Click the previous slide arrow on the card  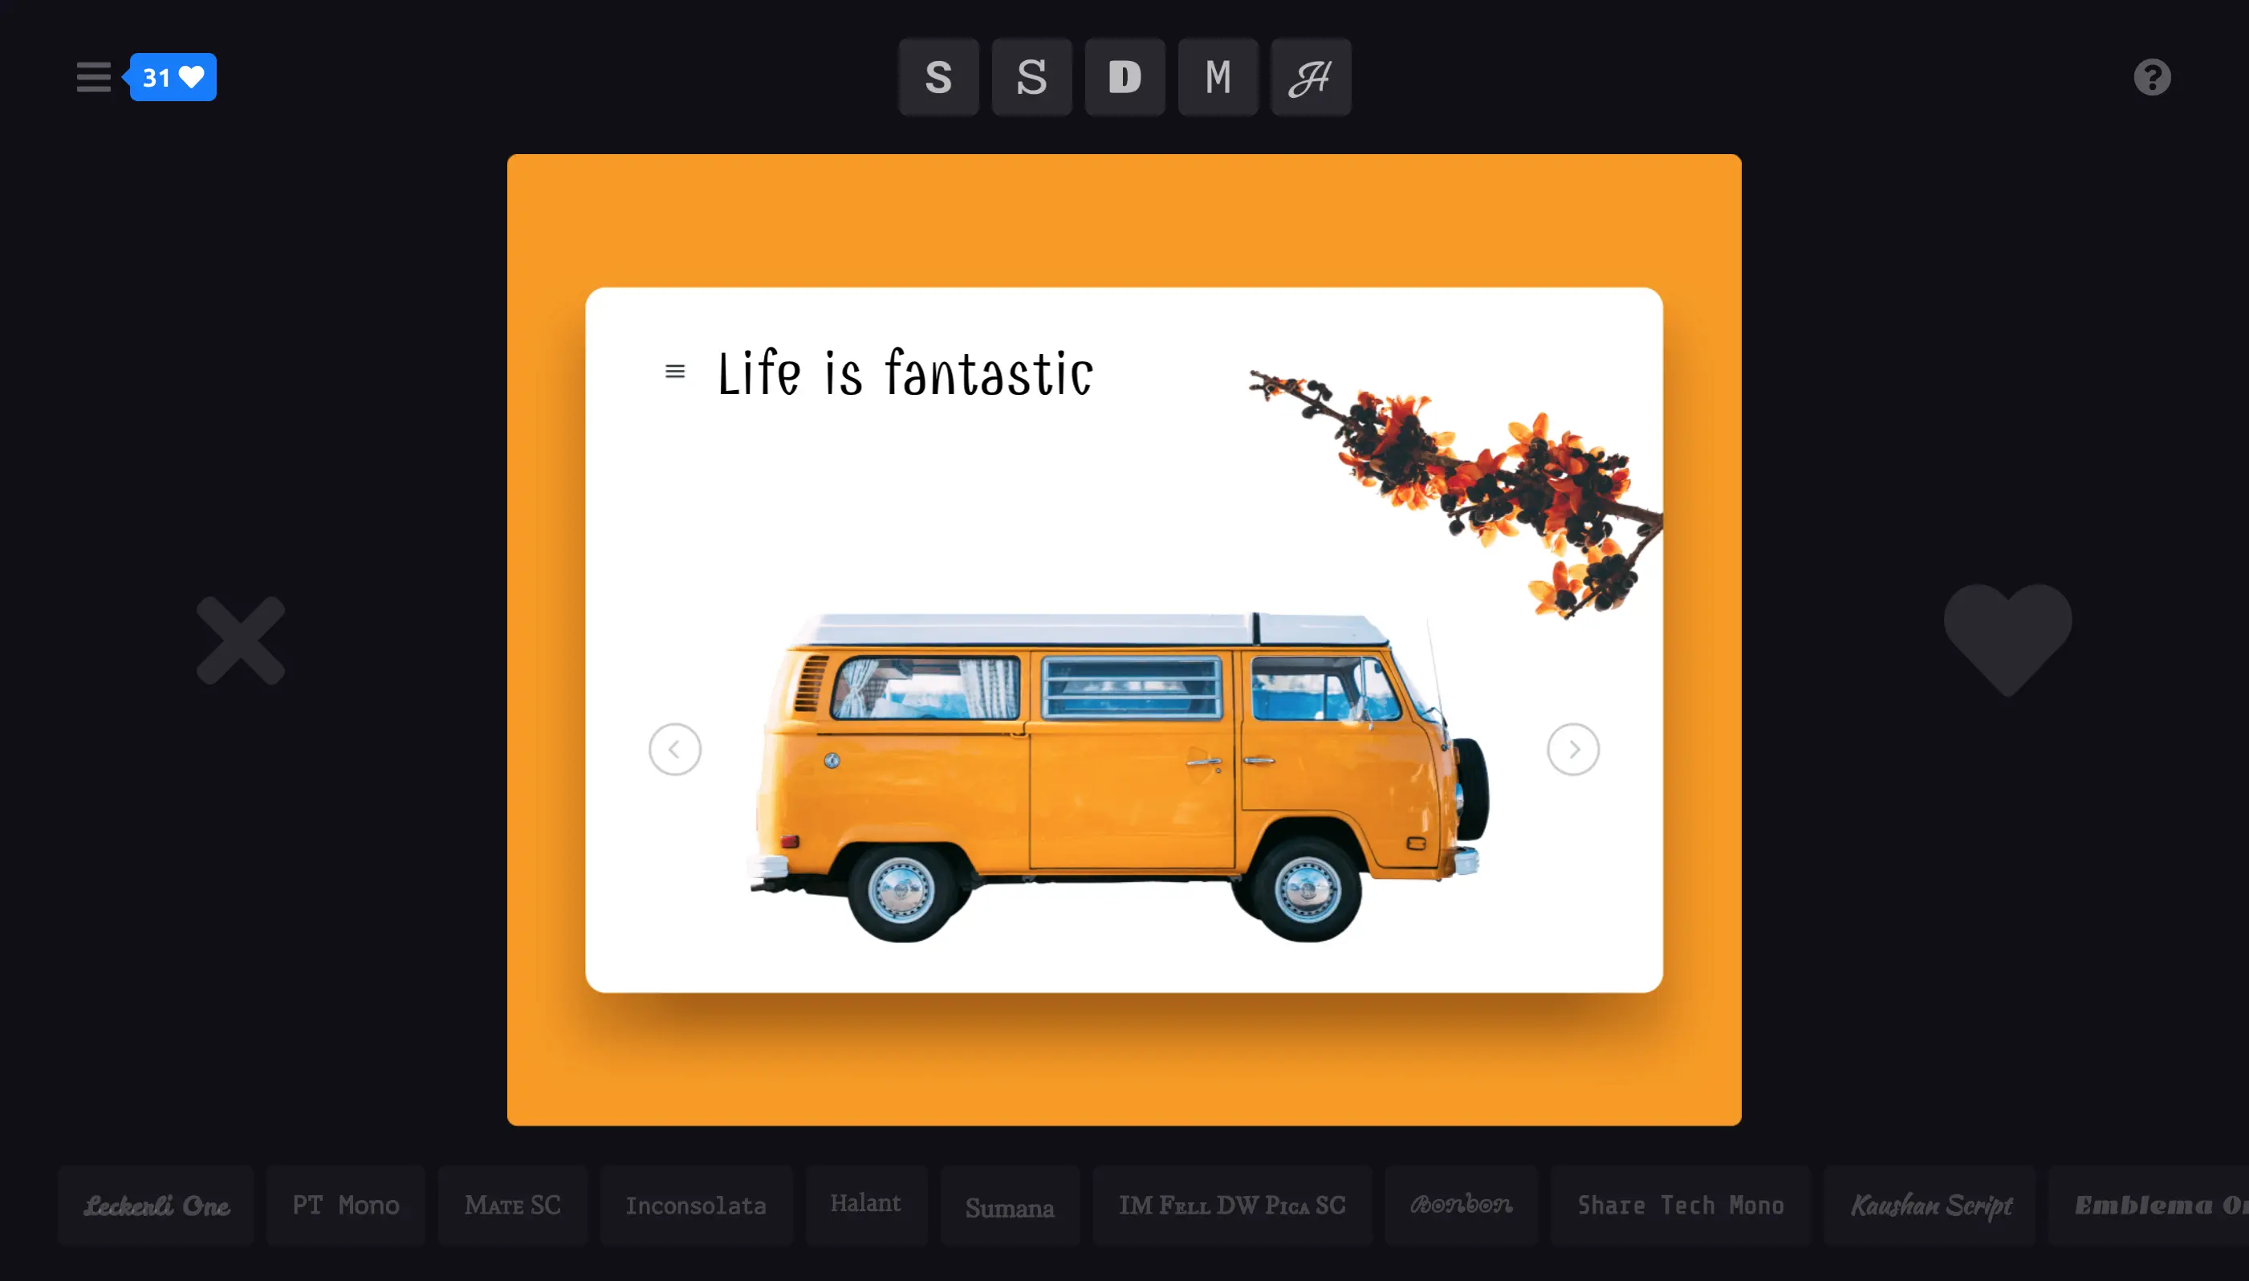tap(674, 750)
